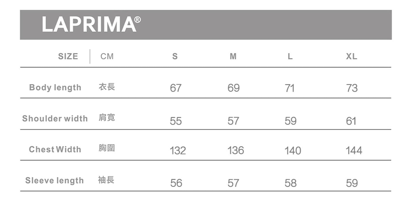This screenshot has width=413, height=205.
Task: Click the Body length row label
Action: tap(55, 88)
